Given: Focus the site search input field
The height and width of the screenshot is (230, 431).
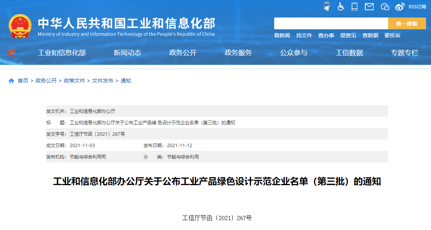Looking at the screenshot, I should pyautogui.click(x=331, y=24).
